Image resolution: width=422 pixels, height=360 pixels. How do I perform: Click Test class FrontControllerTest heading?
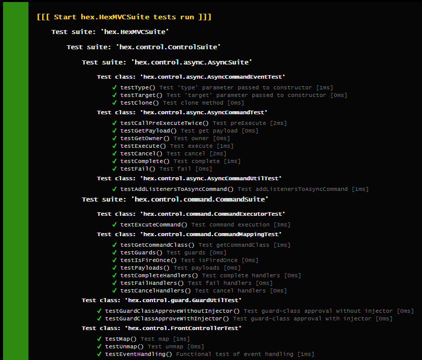[x=162, y=328]
